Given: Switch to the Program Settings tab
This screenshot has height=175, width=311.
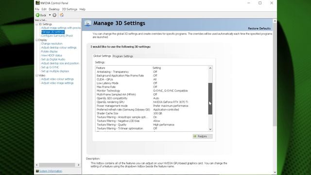Looking at the screenshot, I should [x=123, y=56].
